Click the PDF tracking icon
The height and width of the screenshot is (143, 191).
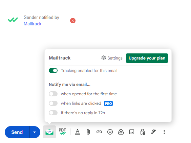click(62, 132)
